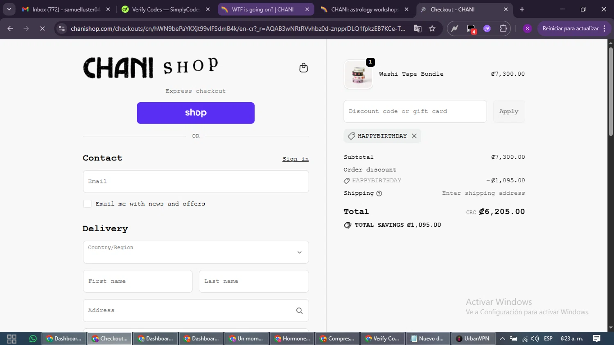The image size is (614, 345).
Task: Open the Compres... Chrome taskbar window
Action: pos(337,339)
